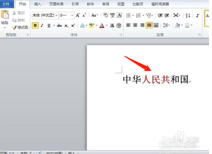Click the Enclose Characters 字 icon
The width and height of the screenshot is (212, 154).
point(119,26)
